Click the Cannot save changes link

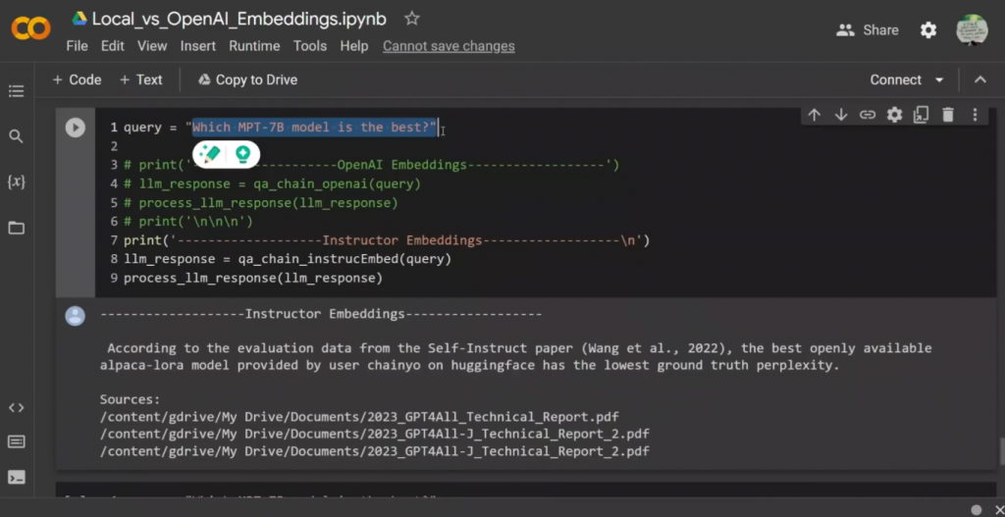449,46
